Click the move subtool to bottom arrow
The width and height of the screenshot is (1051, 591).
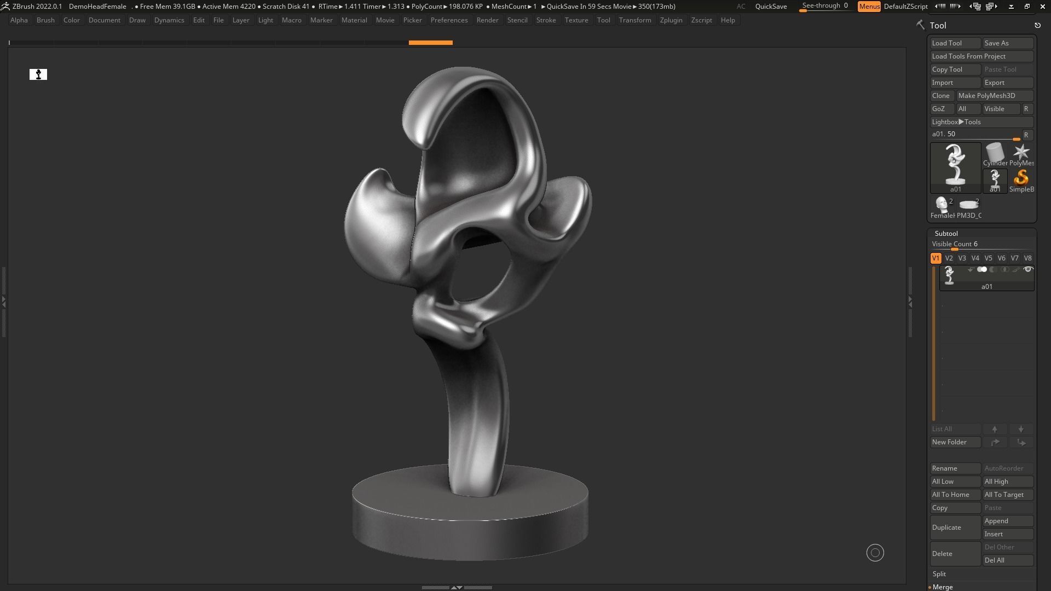[x=1021, y=442]
